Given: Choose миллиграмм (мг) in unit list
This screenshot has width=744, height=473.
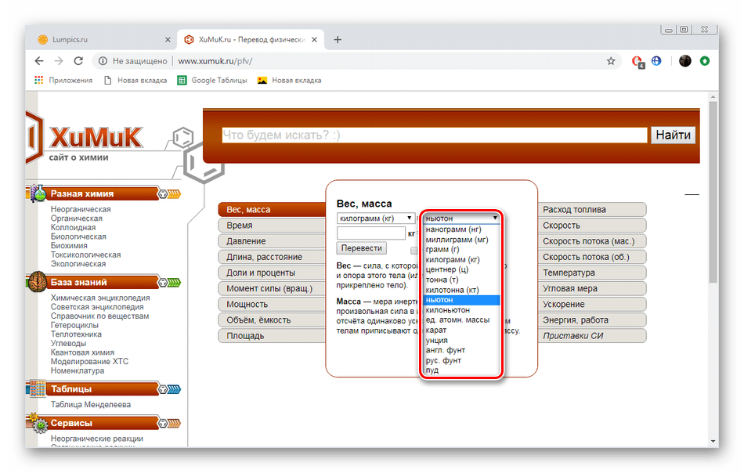Looking at the screenshot, I should [461, 240].
